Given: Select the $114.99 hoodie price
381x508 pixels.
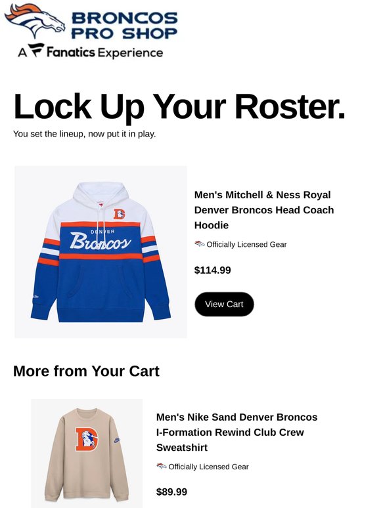Looking at the screenshot, I should [x=212, y=270].
